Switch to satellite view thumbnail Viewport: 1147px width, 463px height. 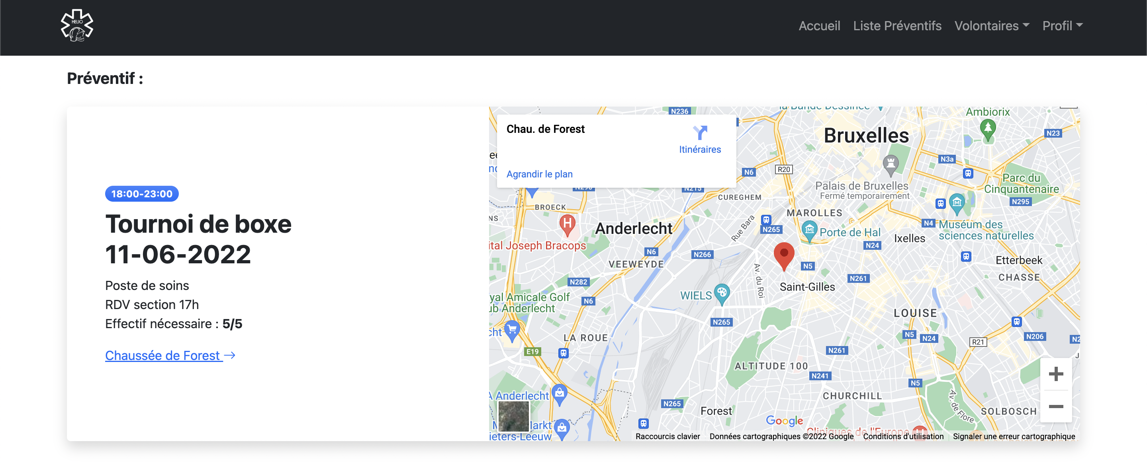tap(513, 416)
